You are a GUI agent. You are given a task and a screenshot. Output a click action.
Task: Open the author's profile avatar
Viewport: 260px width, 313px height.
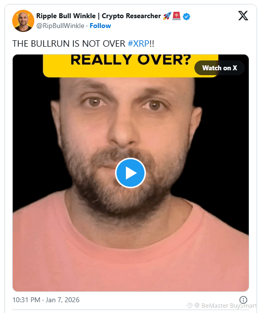(x=23, y=21)
